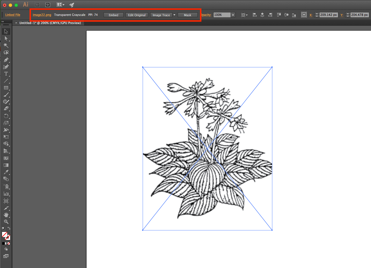The image size is (371, 268).
Task: Select the Eraser tool
Action: click(6, 109)
